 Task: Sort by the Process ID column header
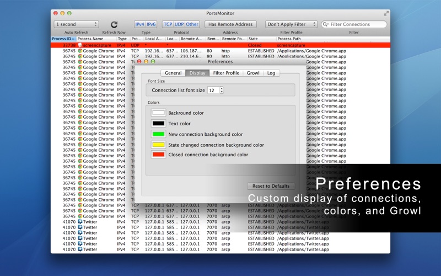click(x=63, y=39)
